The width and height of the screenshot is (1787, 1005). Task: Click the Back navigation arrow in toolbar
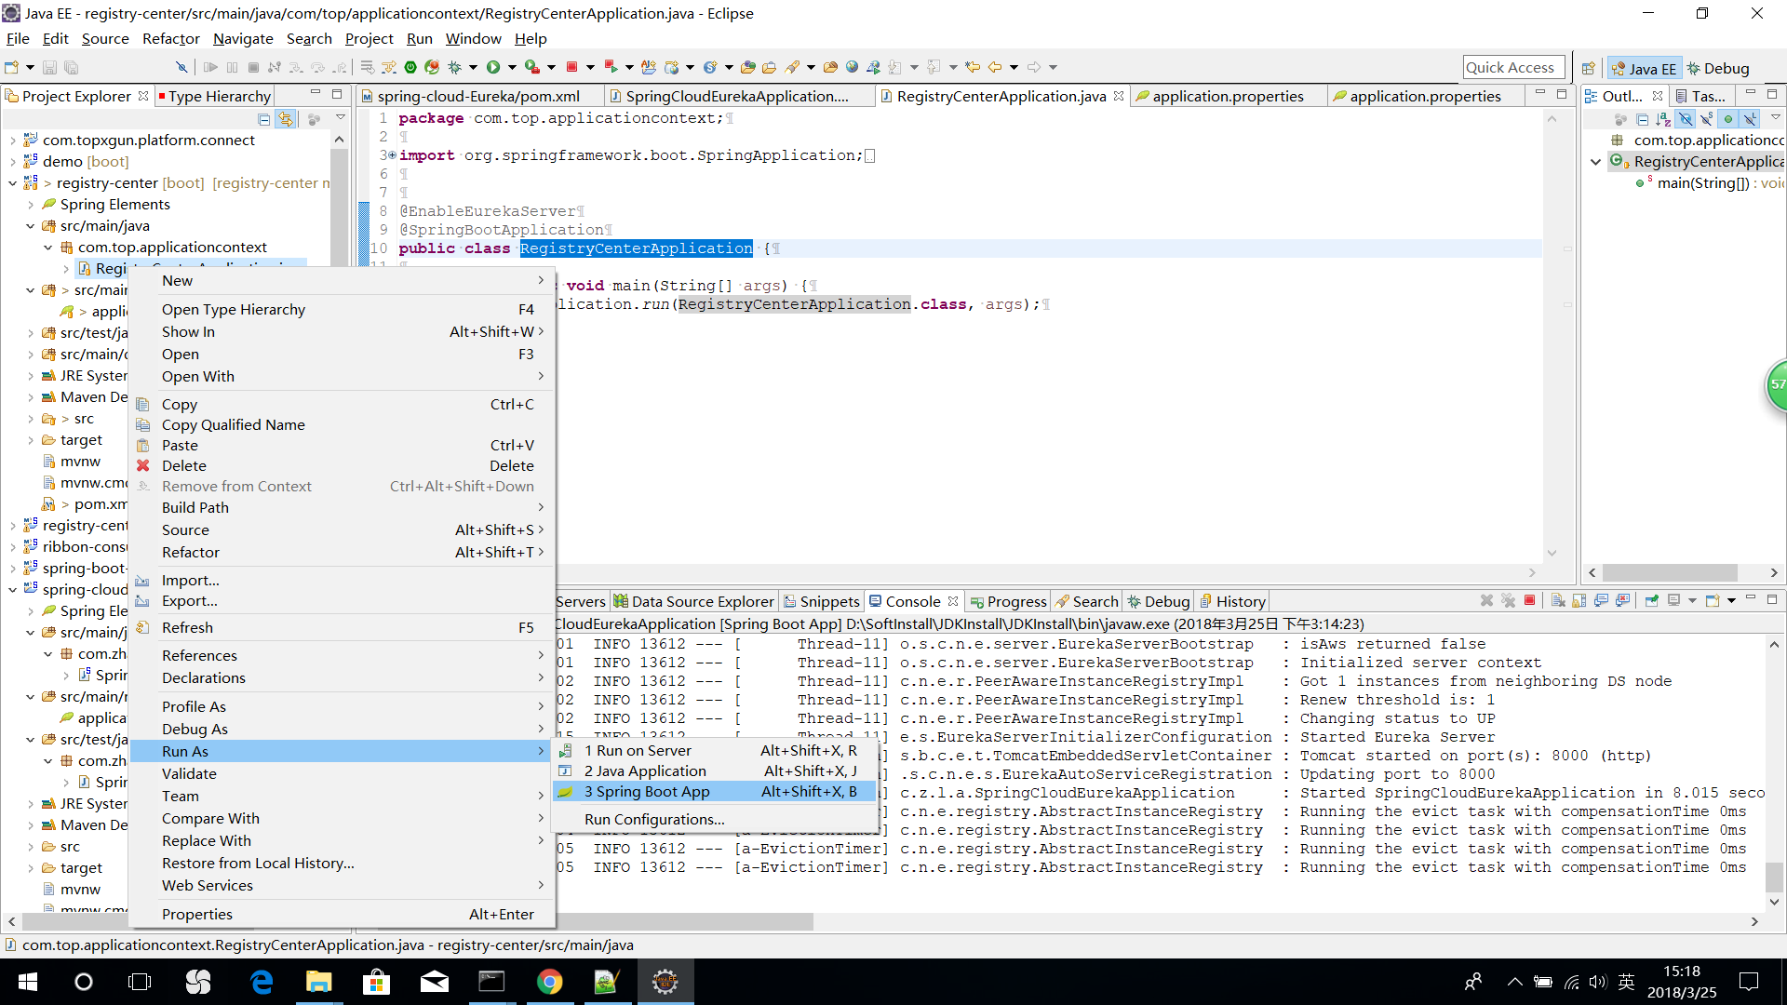point(995,67)
